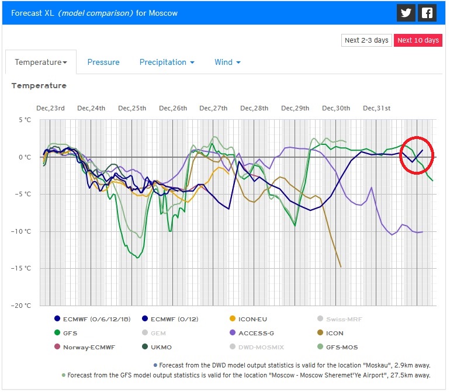Click the 5 °C axis label
This screenshot has height=392, width=457.
25,120
